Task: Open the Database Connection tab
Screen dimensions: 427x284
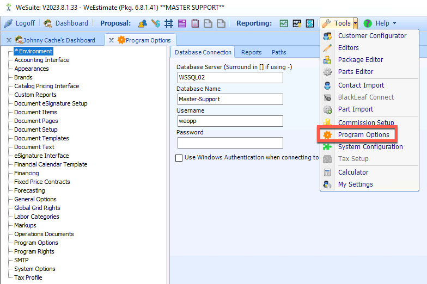Action: 203,52
